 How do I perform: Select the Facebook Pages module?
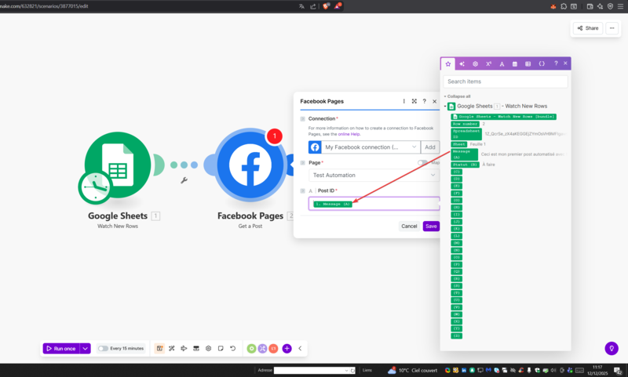point(250,165)
